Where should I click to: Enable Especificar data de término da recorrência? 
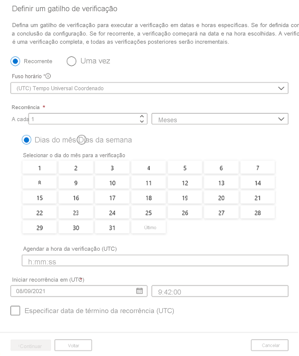[x=15, y=311]
